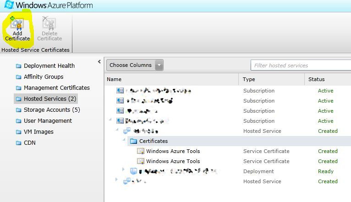Click the fourth subscription row icon

click(120, 121)
